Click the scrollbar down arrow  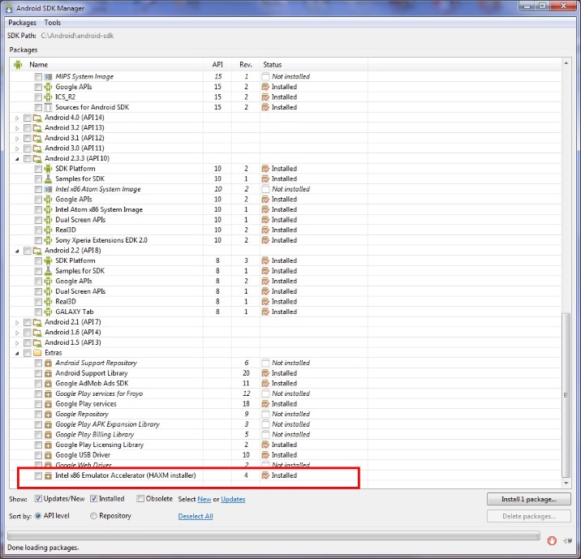[566, 483]
